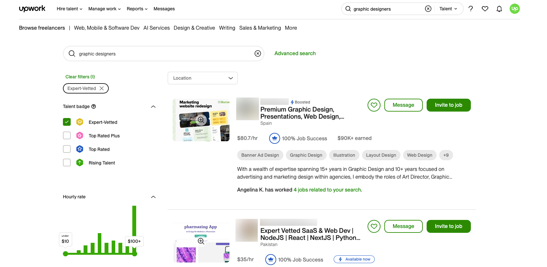Browse AI Services category
Viewport: 547px width, 267px height.
click(x=157, y=28)
